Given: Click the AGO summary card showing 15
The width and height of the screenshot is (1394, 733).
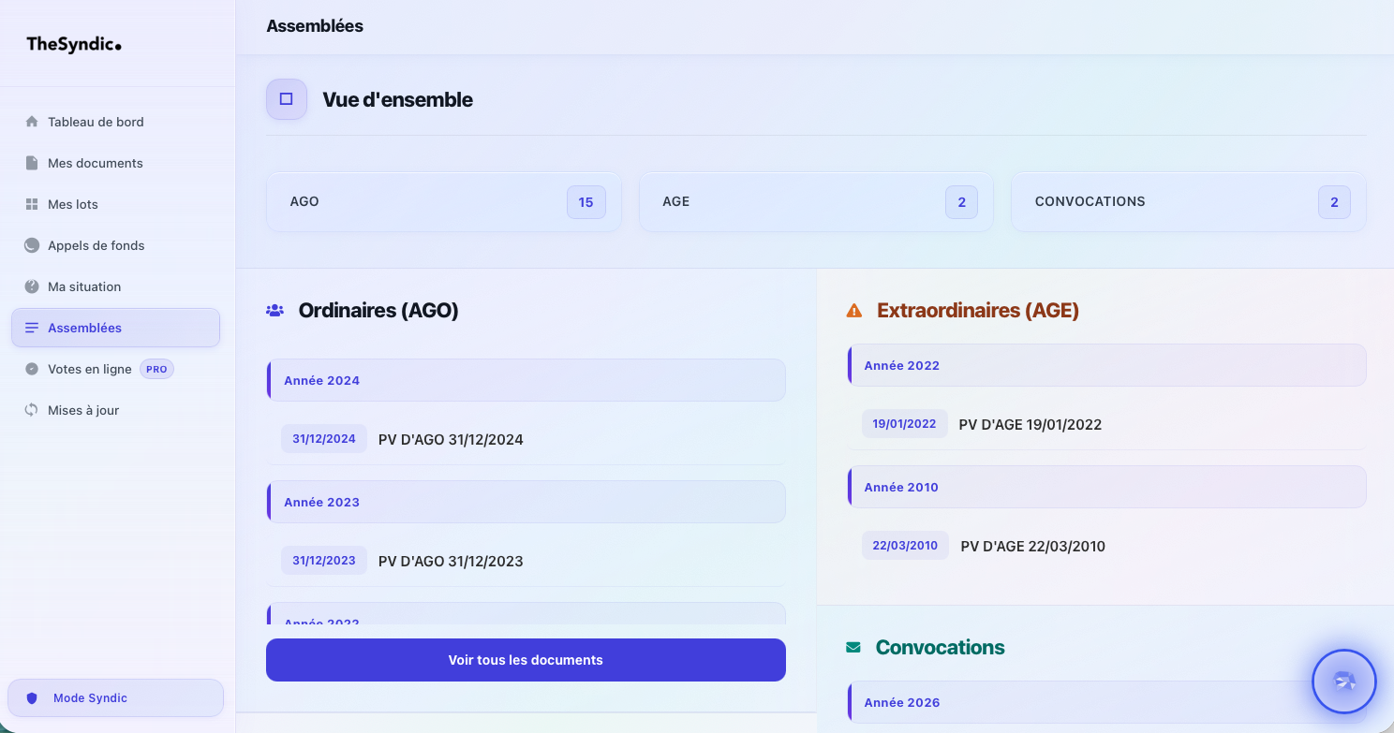Looking at the screenshot, I should pyautogui.click(x=443, y=201).
